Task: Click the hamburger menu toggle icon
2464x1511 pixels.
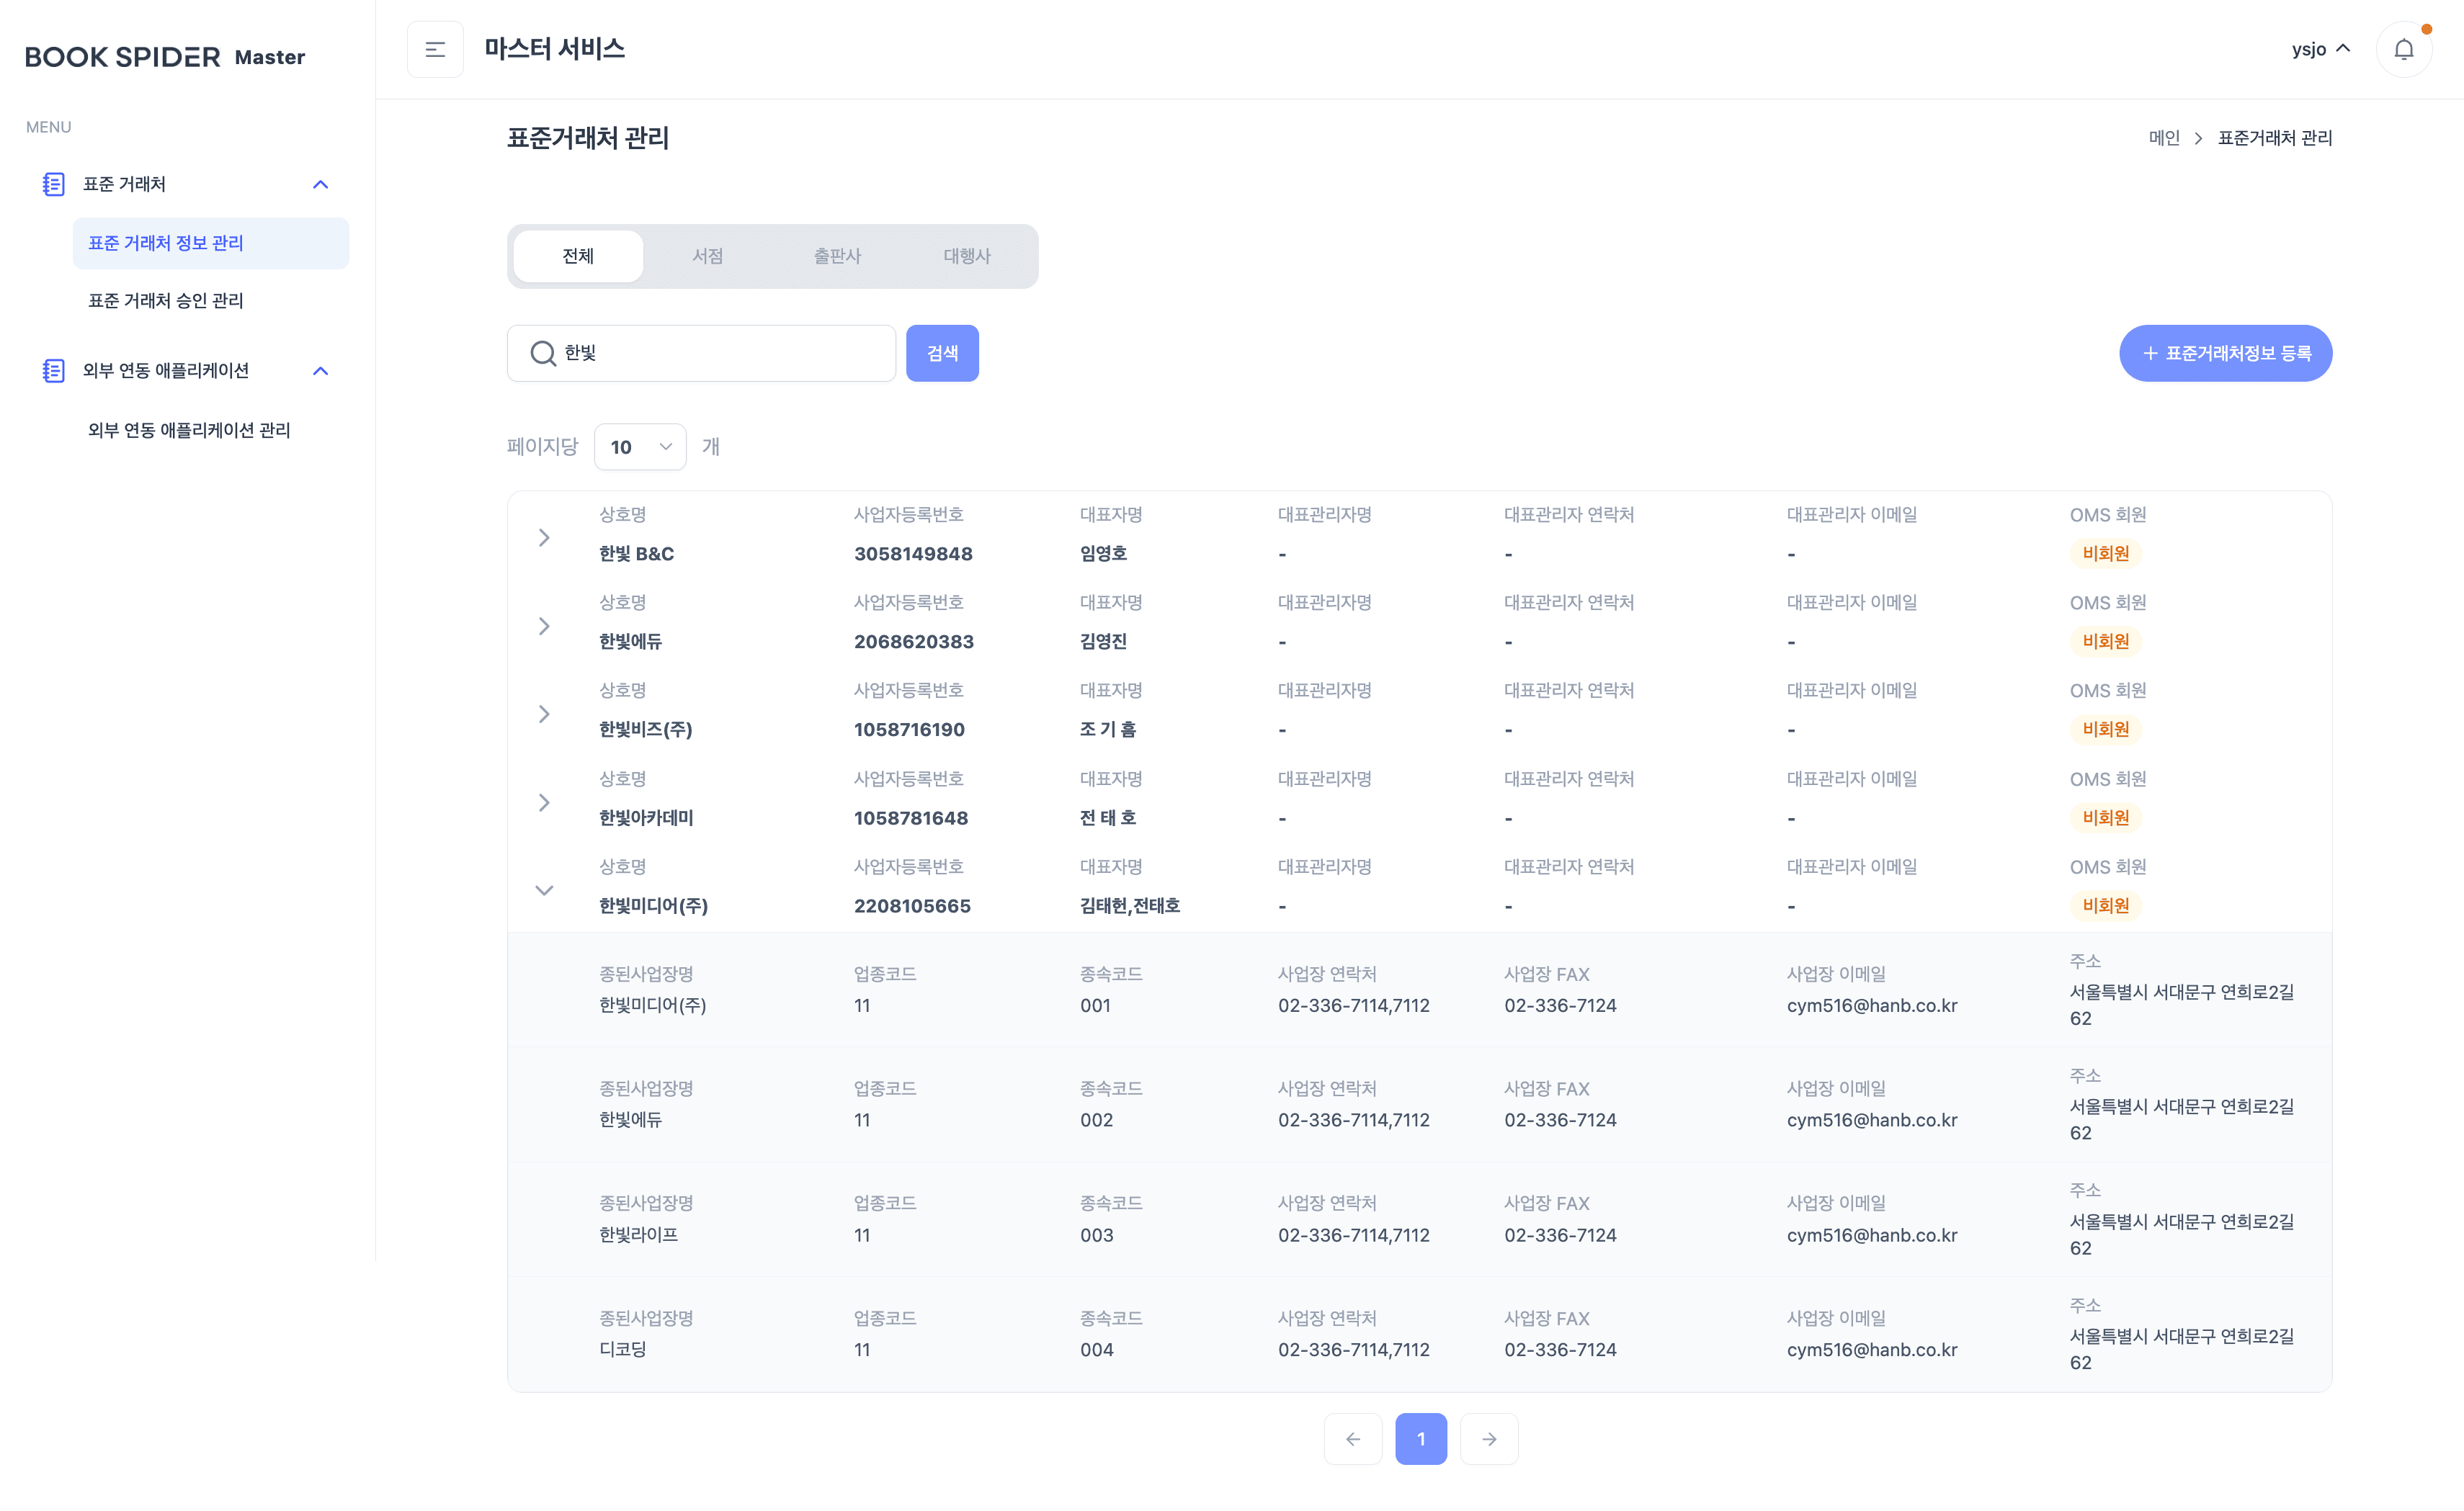Action: click(x=435, y=49)
